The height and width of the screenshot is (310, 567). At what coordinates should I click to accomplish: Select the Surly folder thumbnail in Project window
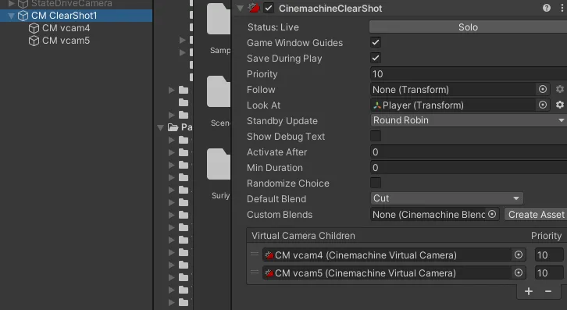[219, 164]
